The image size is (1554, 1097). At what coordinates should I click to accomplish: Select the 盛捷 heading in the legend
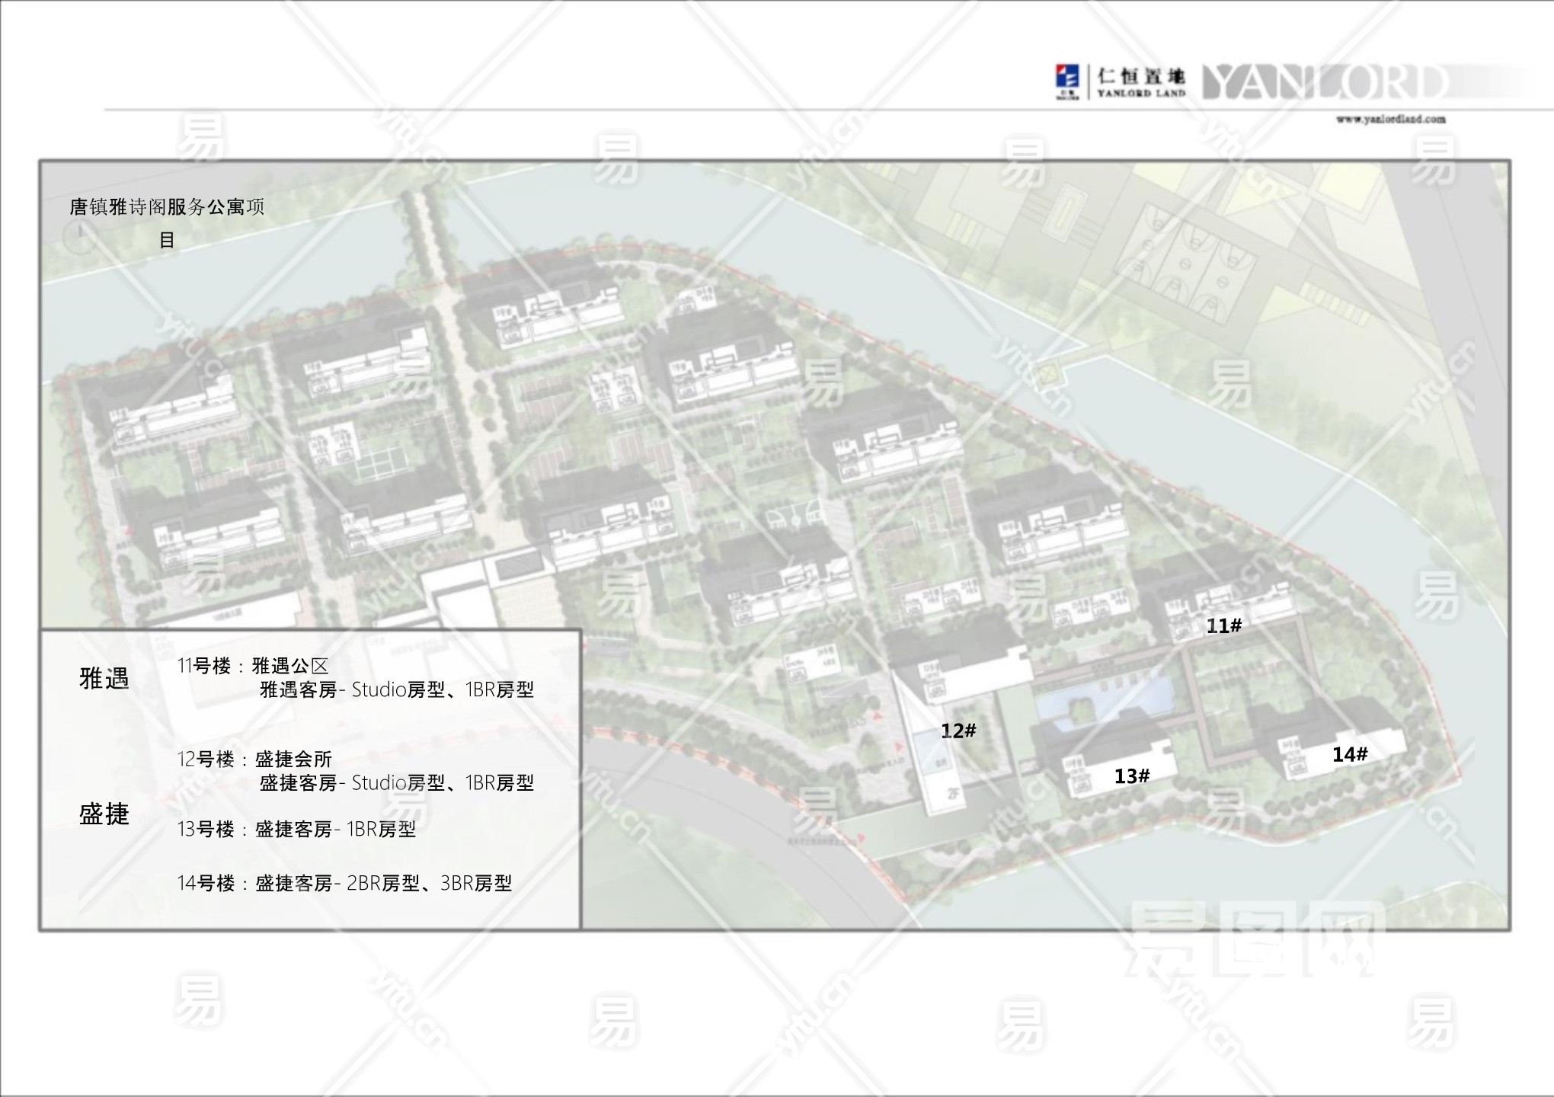pyautogui.click(x=104, y=814)
